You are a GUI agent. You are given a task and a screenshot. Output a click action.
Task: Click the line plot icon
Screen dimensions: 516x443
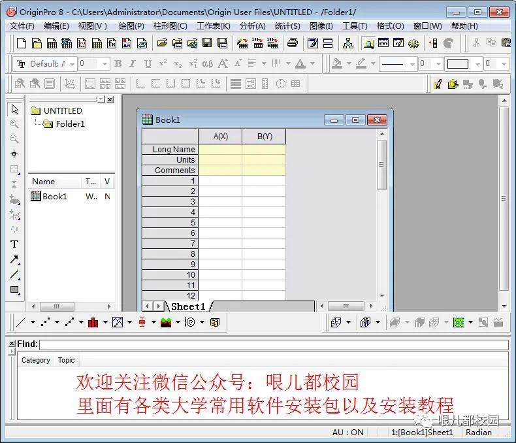coord(21,322)
